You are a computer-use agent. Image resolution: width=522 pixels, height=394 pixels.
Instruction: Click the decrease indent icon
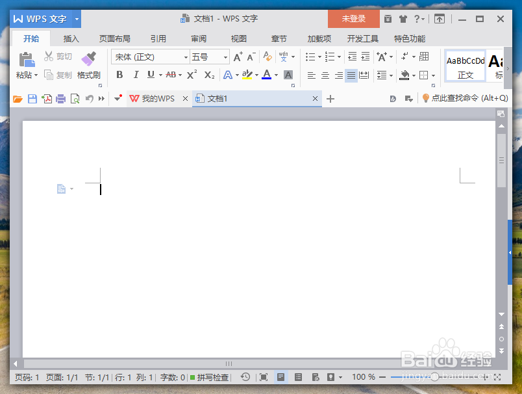click(x=352, y=57)
